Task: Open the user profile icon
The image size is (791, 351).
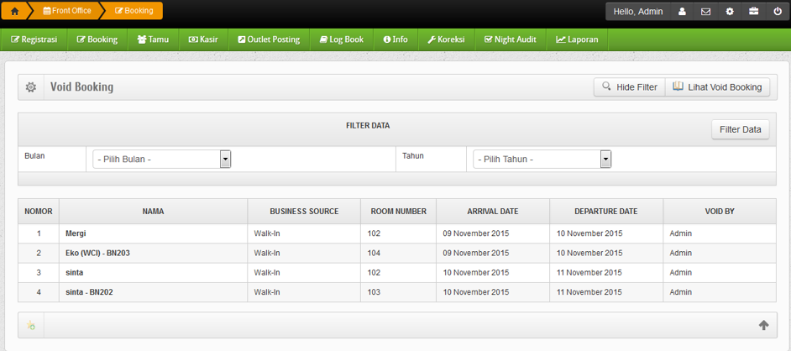Action: (683, 12)
